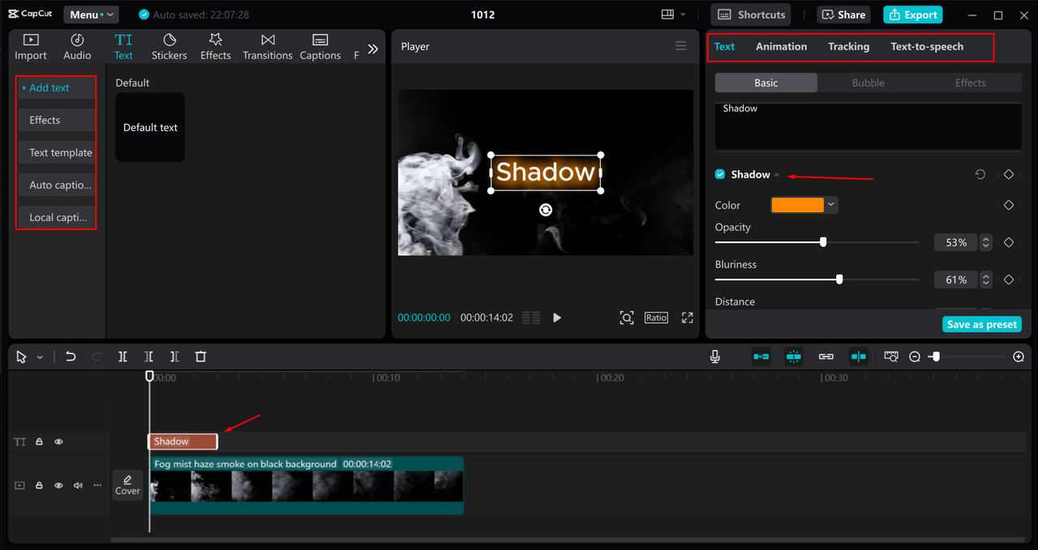Click the Bluriness 61% value field

click(957, 279)
